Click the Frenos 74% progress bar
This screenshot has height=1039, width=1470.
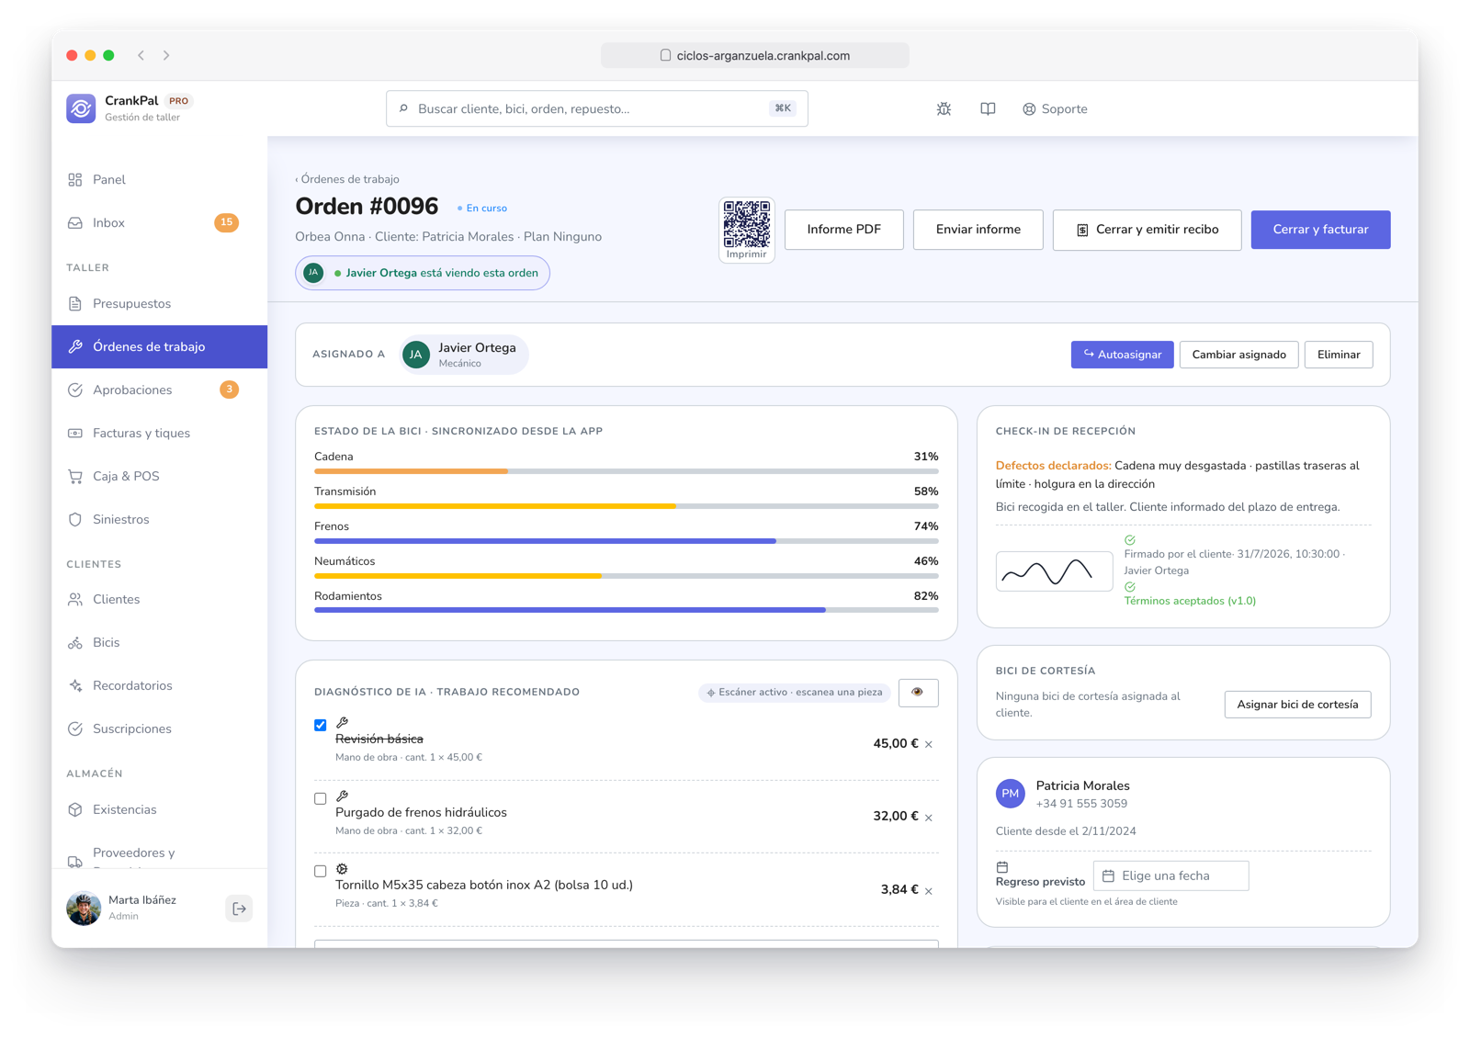pos(626,541)
